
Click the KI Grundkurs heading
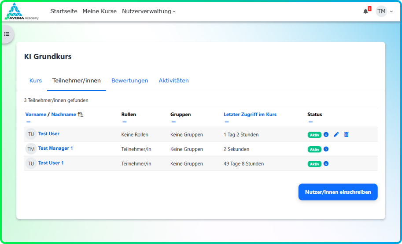tap(48, 56)
